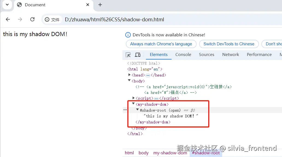This screenshot has width=282, height=157.
Task: Go forward to the next page
Action: 20,19
